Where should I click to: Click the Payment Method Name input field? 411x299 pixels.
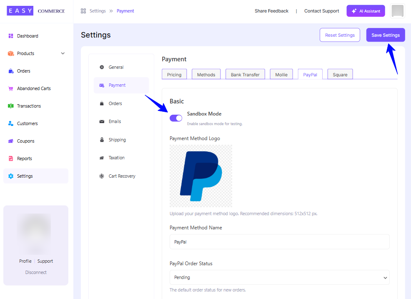279,242
